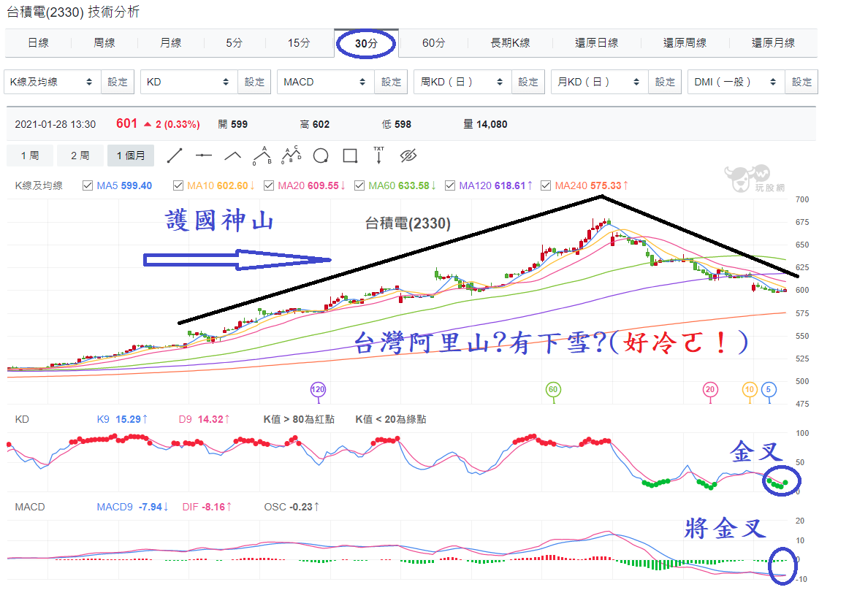Uncheck the MA10 checkbox
The width and height of the screenshot is (857, 590).
coord(178,185)
